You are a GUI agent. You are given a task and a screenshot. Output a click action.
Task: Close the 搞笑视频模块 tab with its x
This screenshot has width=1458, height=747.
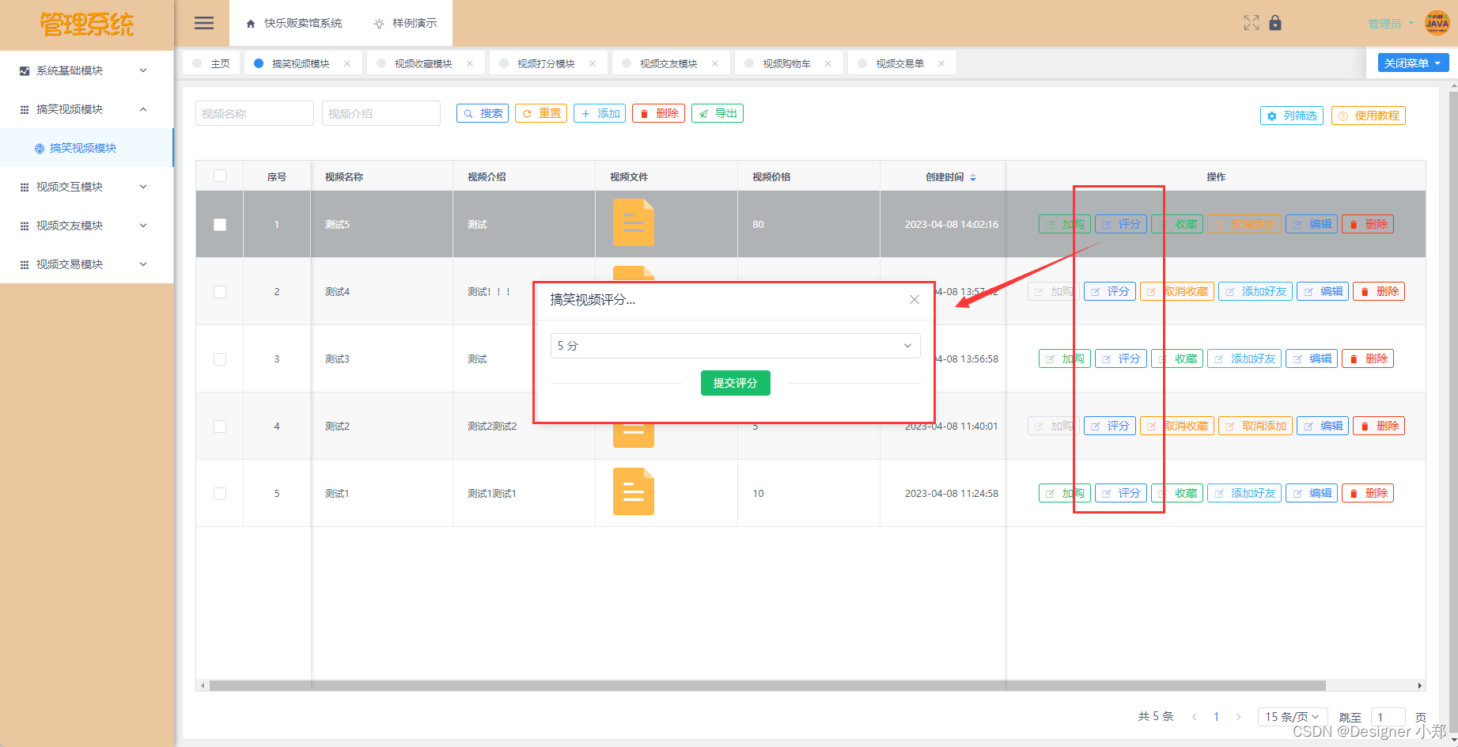(x=347, y=63)
